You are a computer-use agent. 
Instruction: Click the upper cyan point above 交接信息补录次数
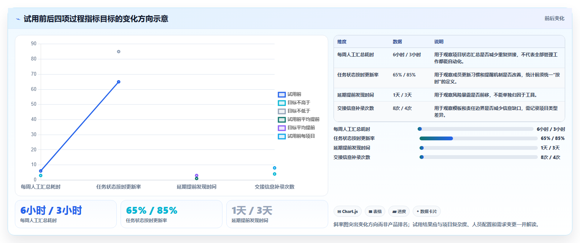tap(275, 168)
